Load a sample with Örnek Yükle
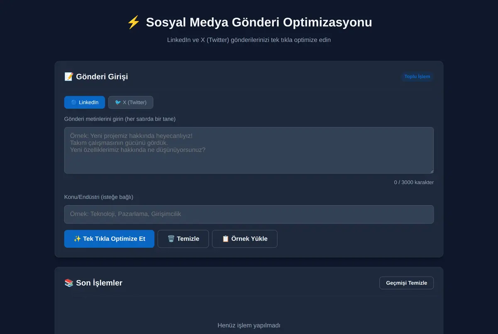Viewport: 498px width, 334px height. click(x=244, y=239)
